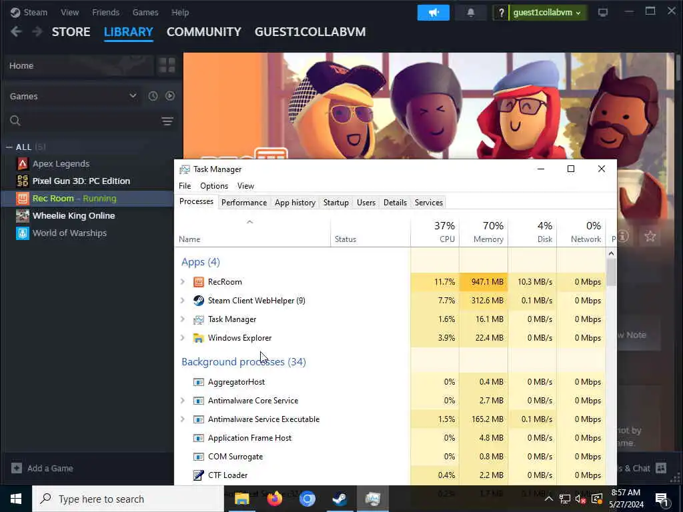Sort processes by Disk column
This screenshot has height=512, width=683.
click(533, 231)
